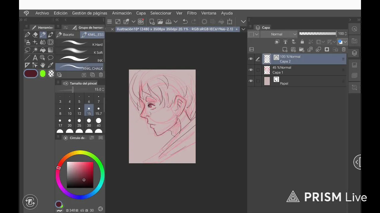Delete the sub tool with trash icon
Viewport: 380px width, 213px height.
(x=101, y=75)
